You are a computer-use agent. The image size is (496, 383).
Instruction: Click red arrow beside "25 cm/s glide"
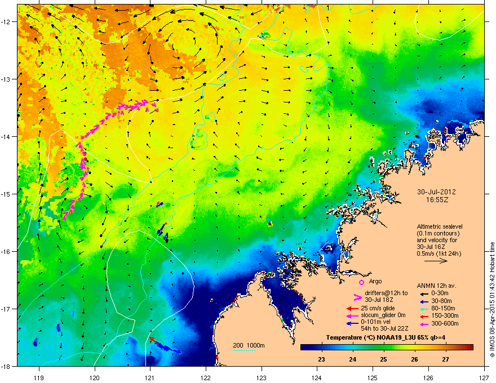353,309
